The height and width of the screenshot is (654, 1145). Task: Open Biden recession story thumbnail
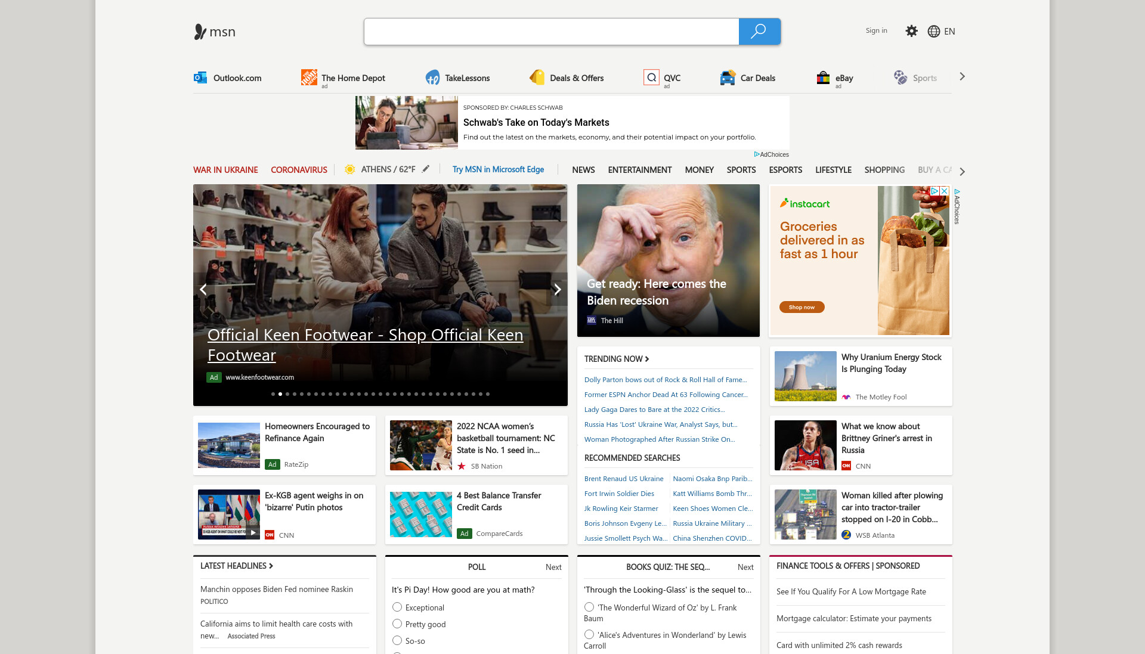[669, 261]
